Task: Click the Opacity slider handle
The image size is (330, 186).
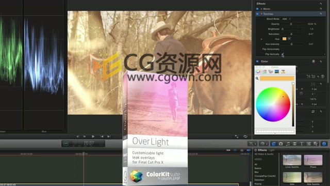Action: coord(291,24)
